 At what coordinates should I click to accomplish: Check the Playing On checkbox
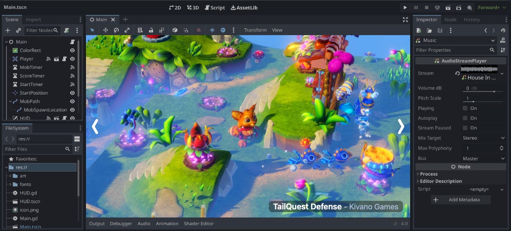(465, 108)
